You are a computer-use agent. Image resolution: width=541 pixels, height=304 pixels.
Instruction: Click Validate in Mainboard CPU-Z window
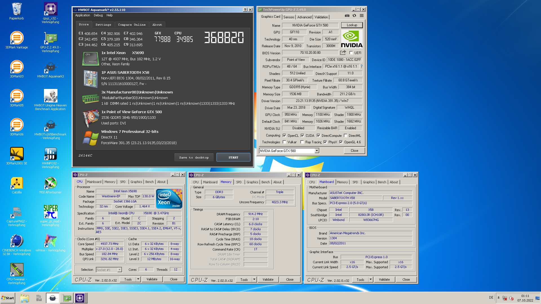tap(384, 280)
